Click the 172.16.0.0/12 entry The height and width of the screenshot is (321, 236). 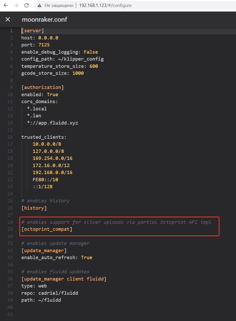point(51,165)
